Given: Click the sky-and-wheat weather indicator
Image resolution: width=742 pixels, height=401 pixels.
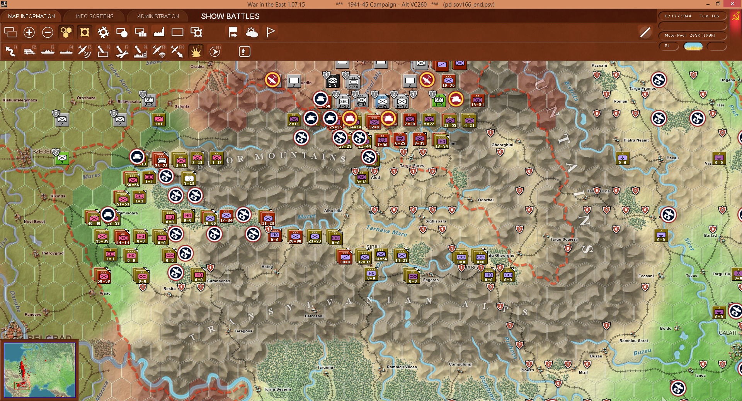Looking at the screenshot, I should click(x=693, y=46).
